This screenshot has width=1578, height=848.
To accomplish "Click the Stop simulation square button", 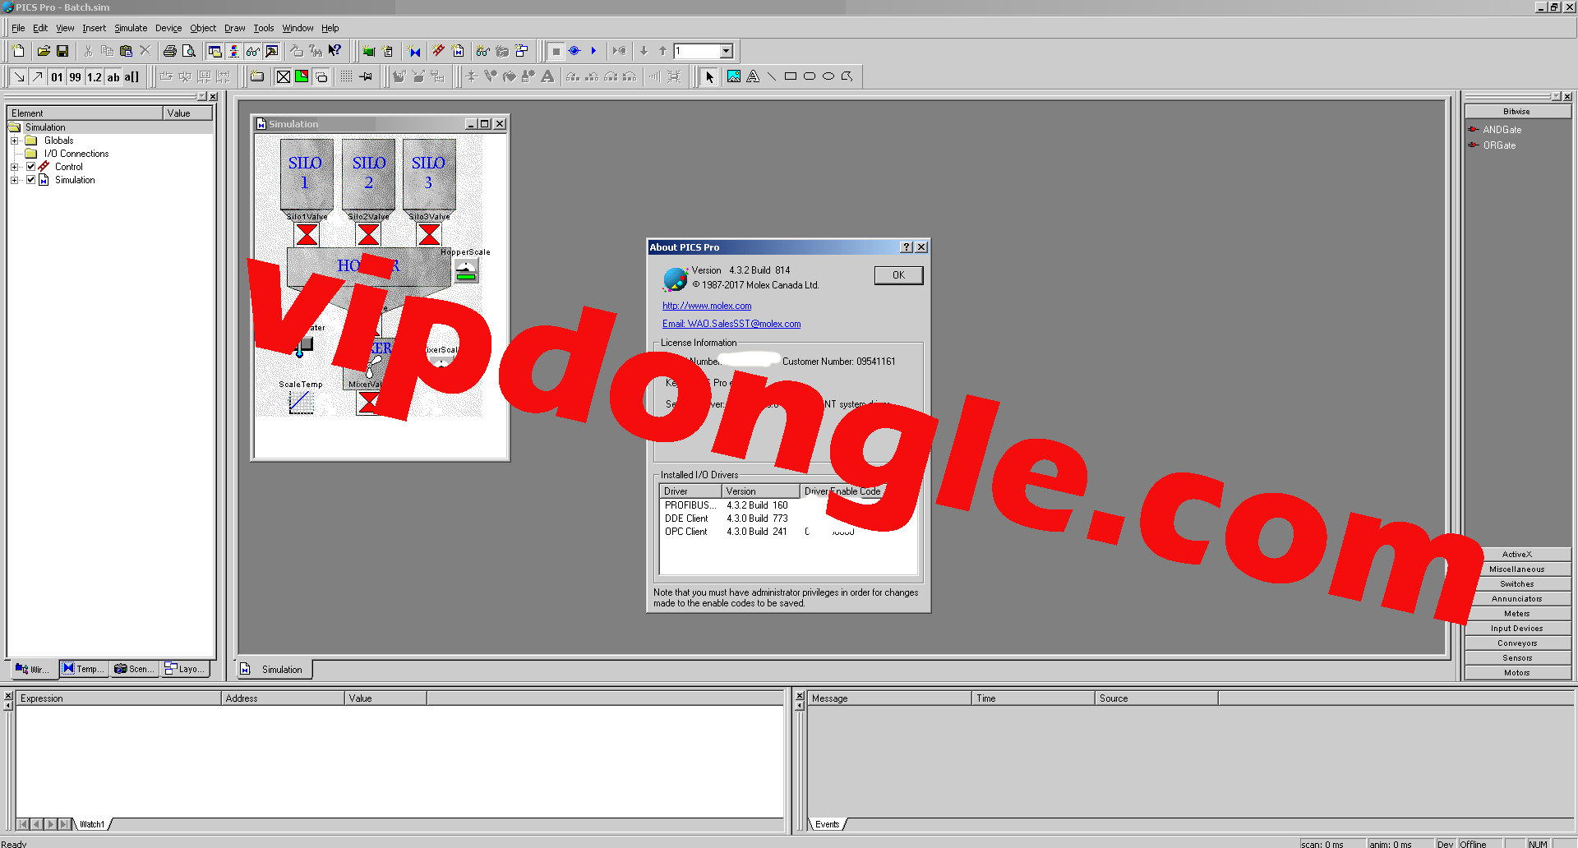I will (x=556, y=51).
